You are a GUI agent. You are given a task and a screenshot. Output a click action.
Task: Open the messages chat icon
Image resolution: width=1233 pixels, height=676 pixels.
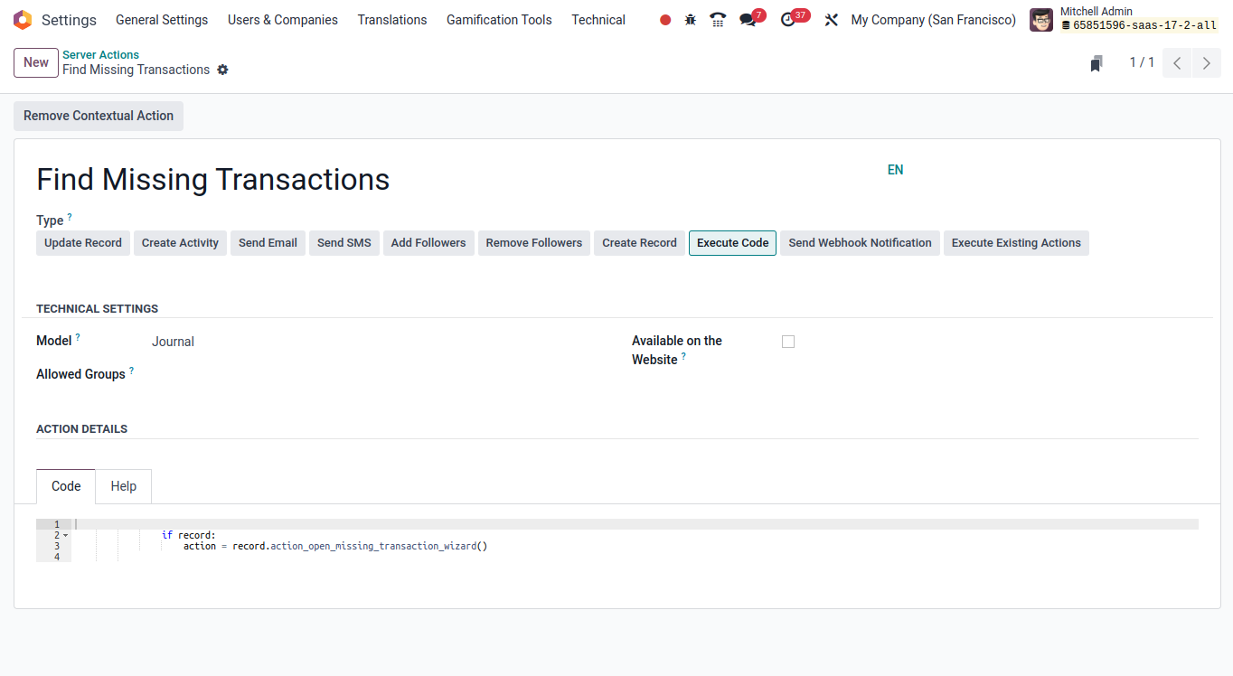pos(748,20)
